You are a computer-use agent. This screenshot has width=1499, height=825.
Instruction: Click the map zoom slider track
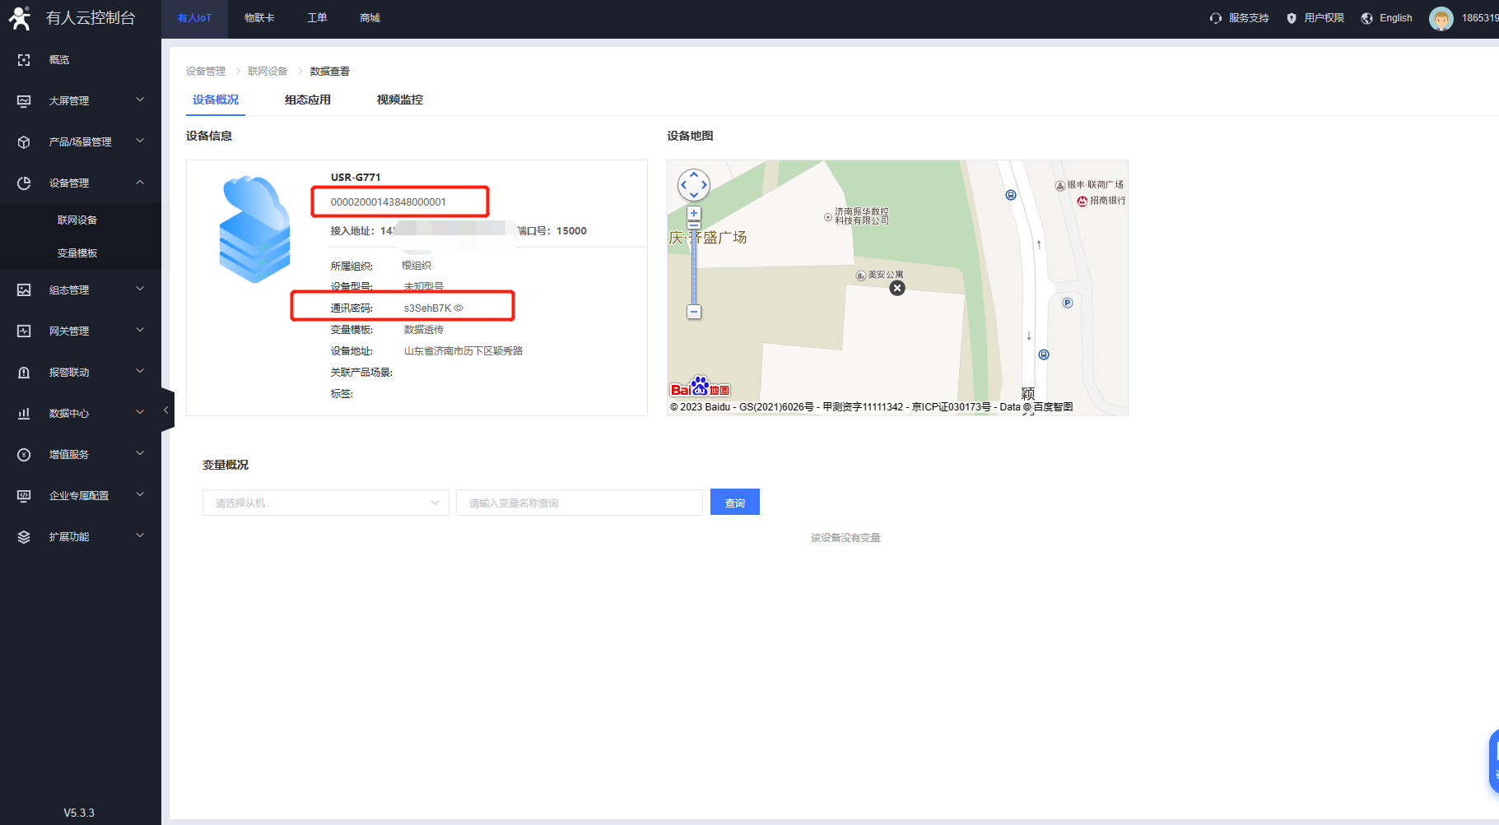pos(694,263)
